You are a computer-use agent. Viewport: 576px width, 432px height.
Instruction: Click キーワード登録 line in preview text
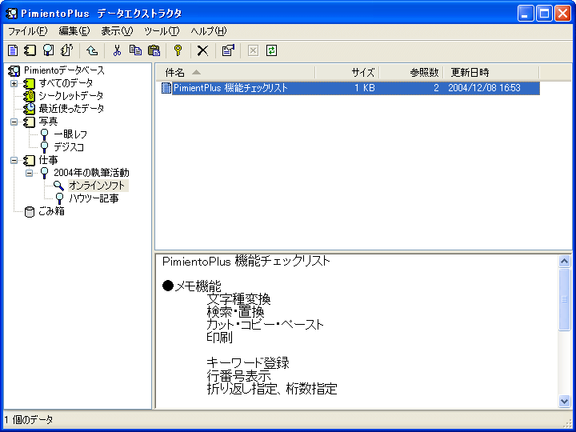[x=248, y=363]
